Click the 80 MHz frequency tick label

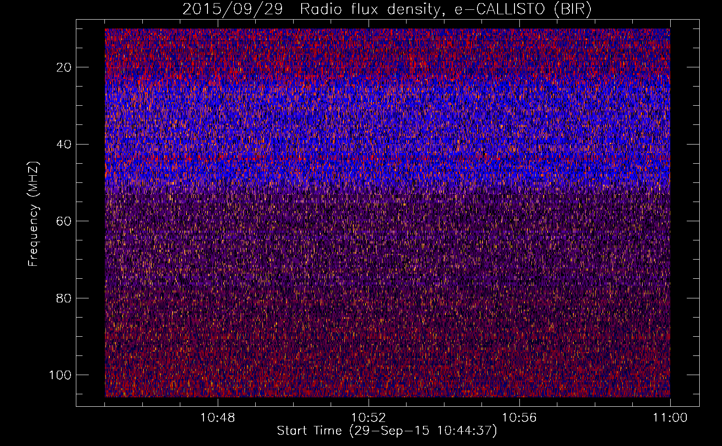click(64, 298)
